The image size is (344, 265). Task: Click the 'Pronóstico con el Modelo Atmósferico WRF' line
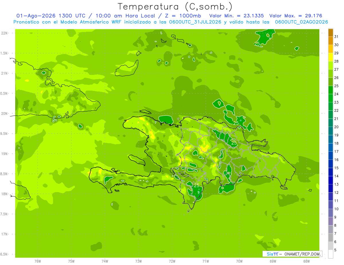click(x=67, y=22)
